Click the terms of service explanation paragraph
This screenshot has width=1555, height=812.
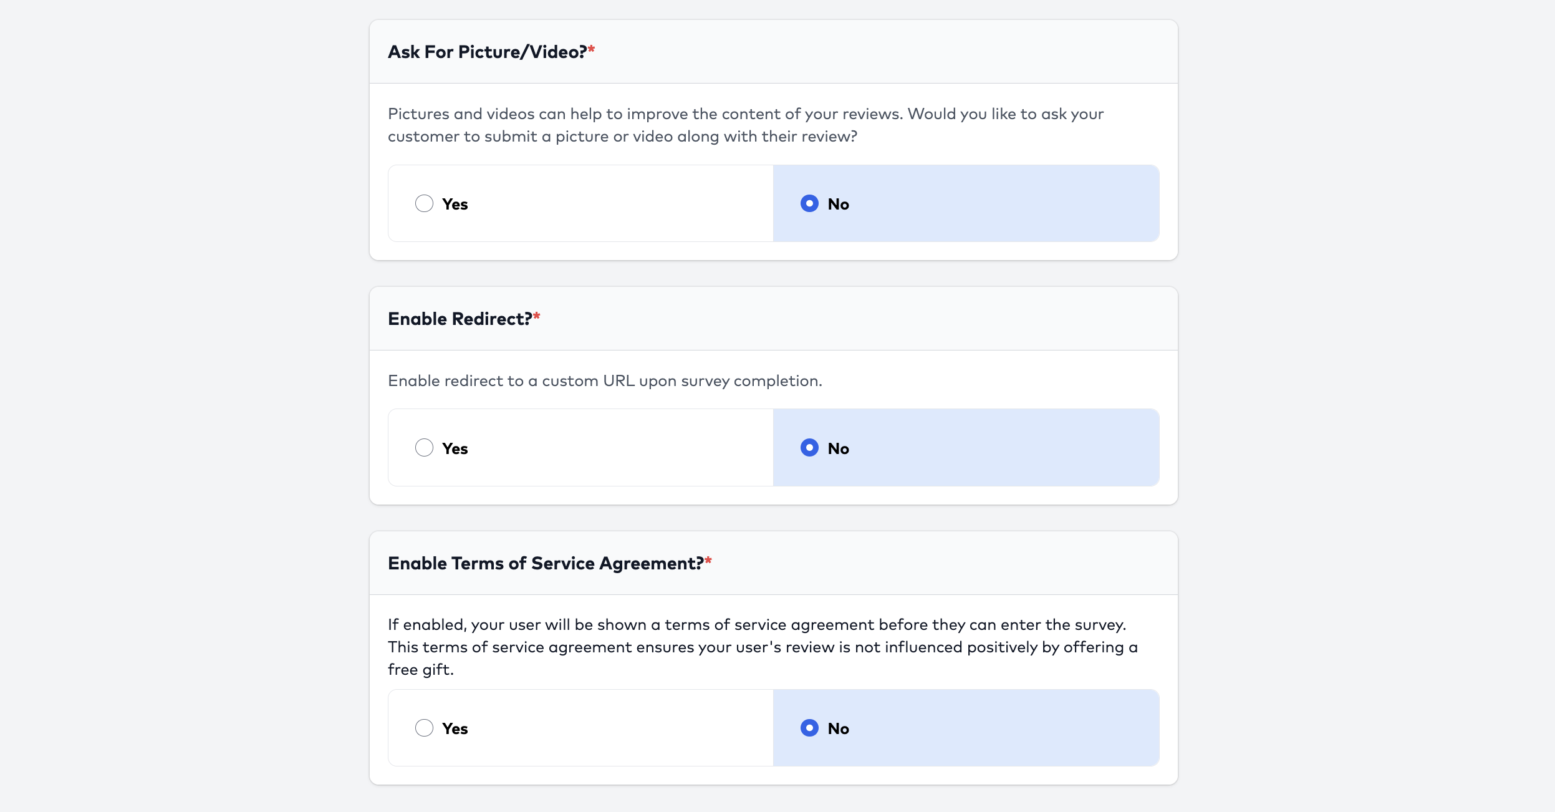tap(763, 647)
